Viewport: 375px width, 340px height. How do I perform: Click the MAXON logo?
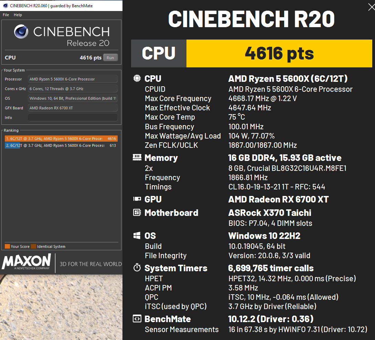pos(26,262)
